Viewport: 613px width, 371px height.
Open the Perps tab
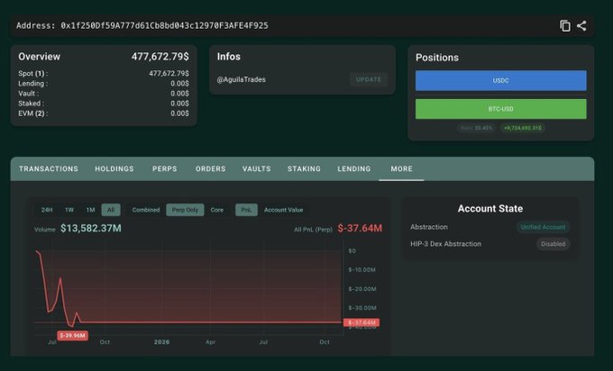(165, 168)
